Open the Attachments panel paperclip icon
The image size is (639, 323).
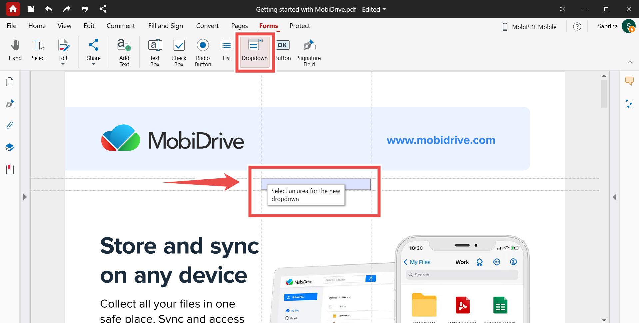click(x=10, y=126)
